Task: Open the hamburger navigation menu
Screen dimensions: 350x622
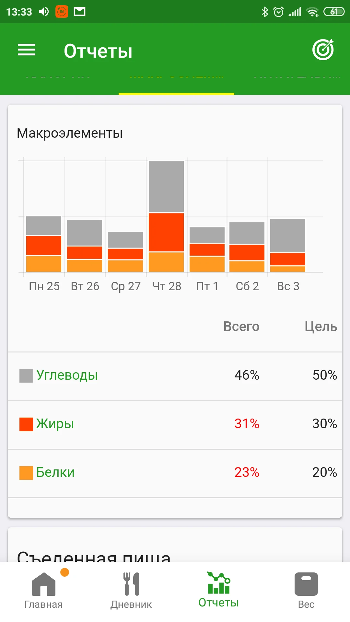Action: coord(27,50)
